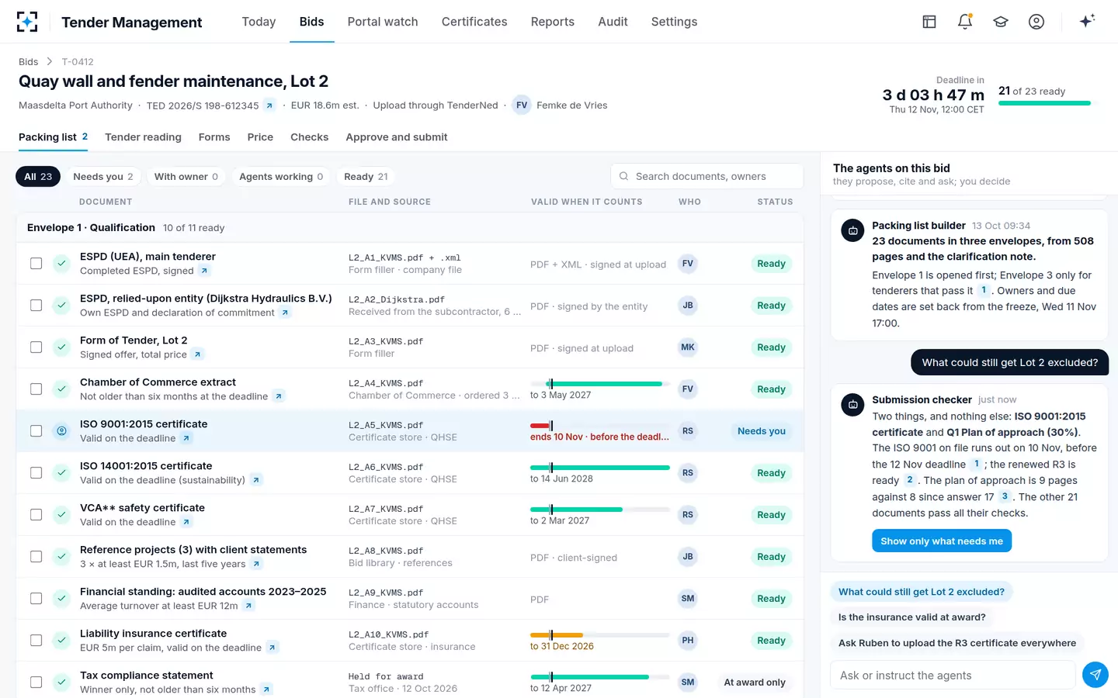
Task: Open the AI sparkle assistant icon
Action: point(1087,21)
